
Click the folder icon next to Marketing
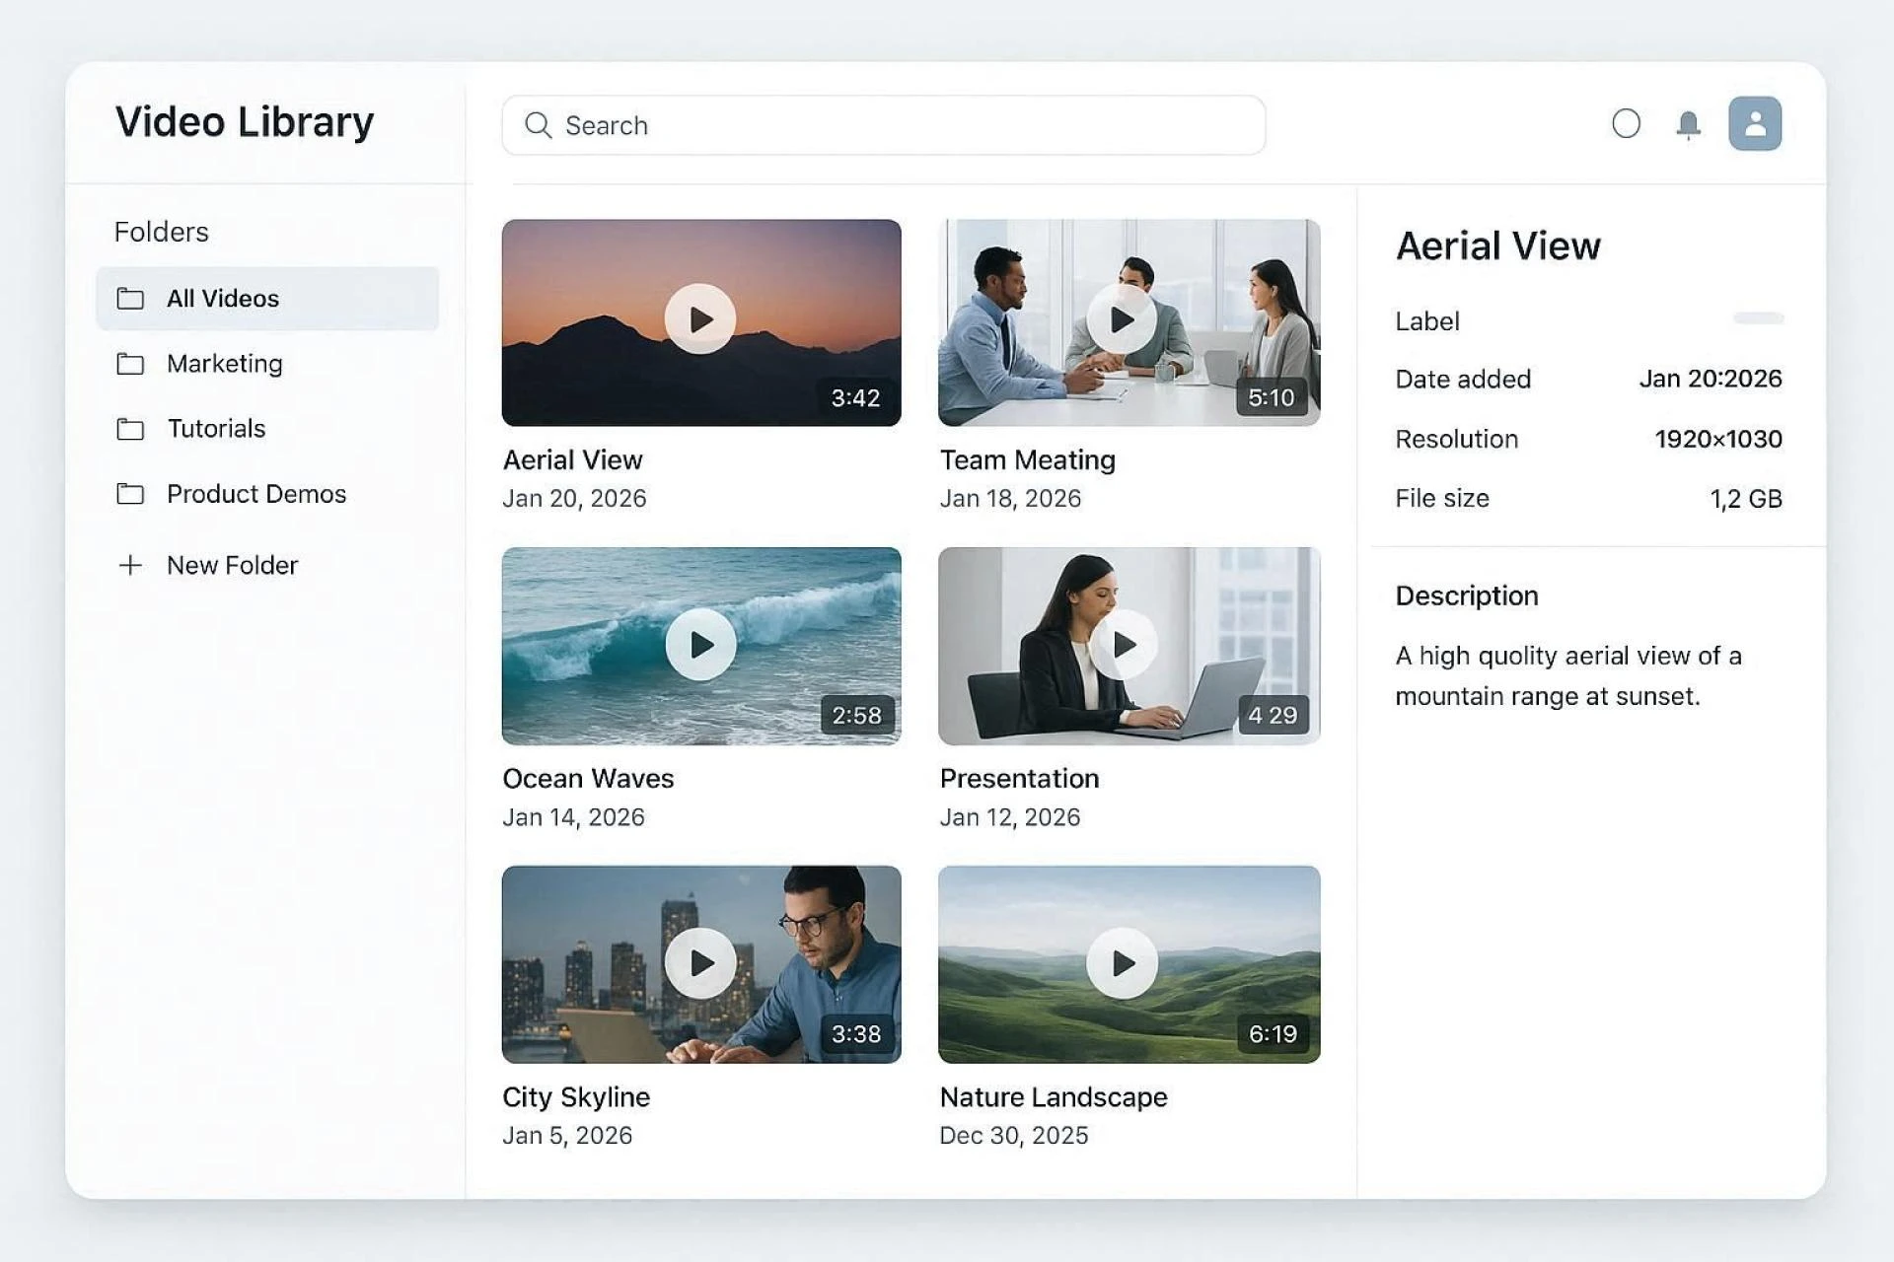coord(131,364)
